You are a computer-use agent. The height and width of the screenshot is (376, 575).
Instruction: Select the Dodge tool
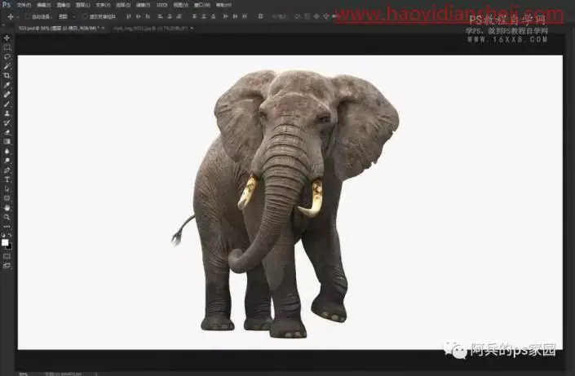click(x=7, y=161)
